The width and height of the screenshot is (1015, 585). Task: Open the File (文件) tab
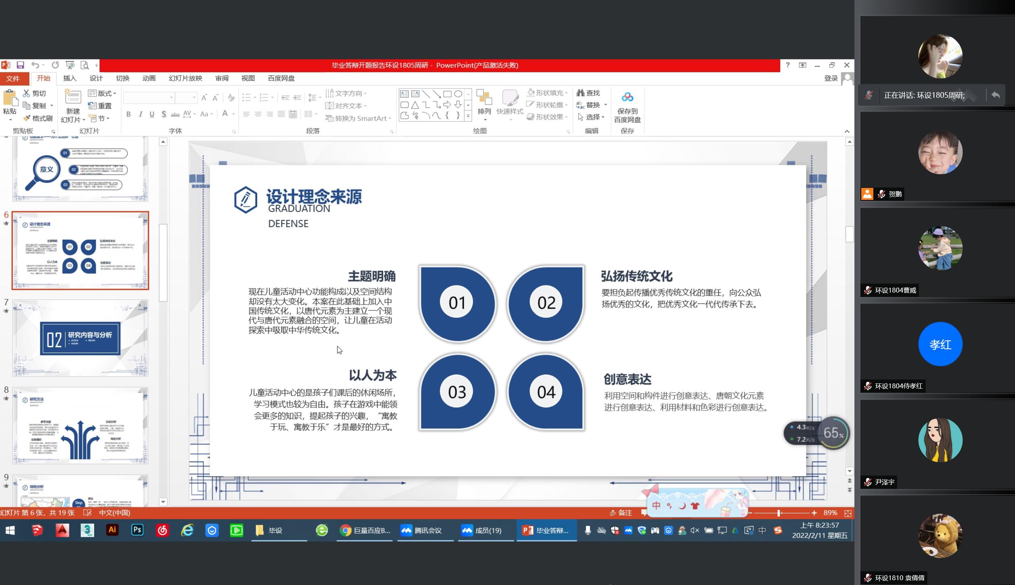(x=13, y=78)
